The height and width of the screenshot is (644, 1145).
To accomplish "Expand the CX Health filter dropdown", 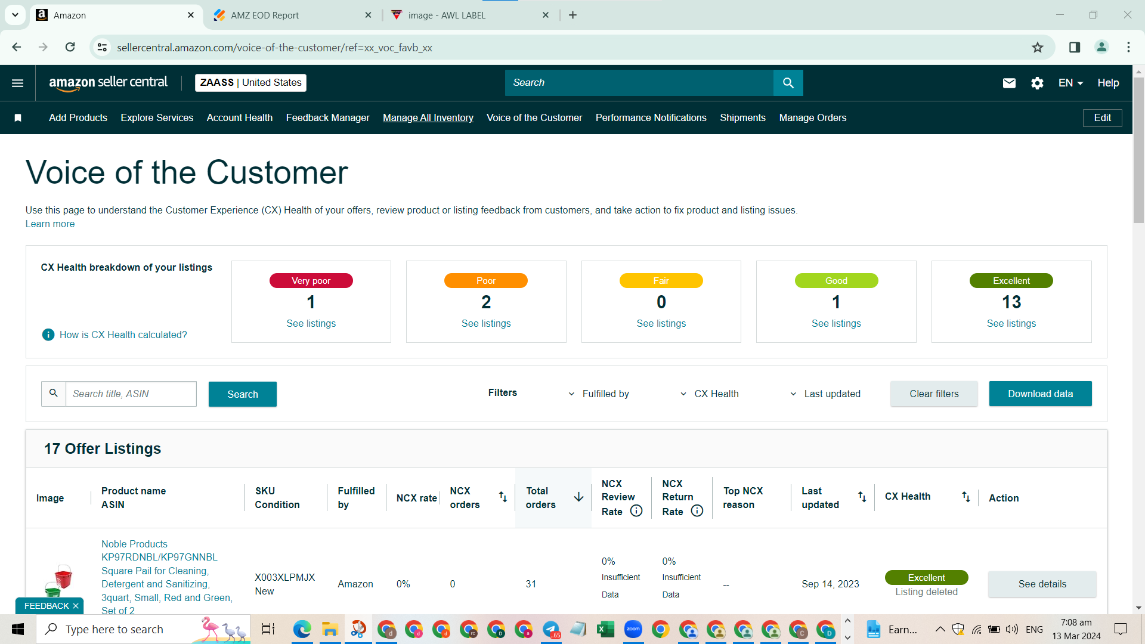I will (x=709, y=394).
